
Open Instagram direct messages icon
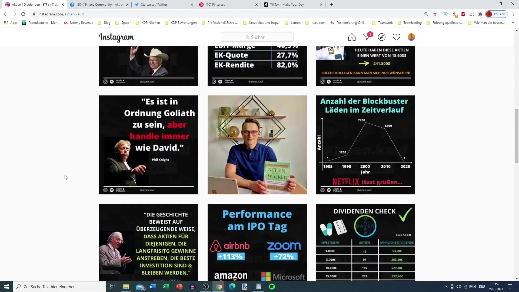pos(367,37)
